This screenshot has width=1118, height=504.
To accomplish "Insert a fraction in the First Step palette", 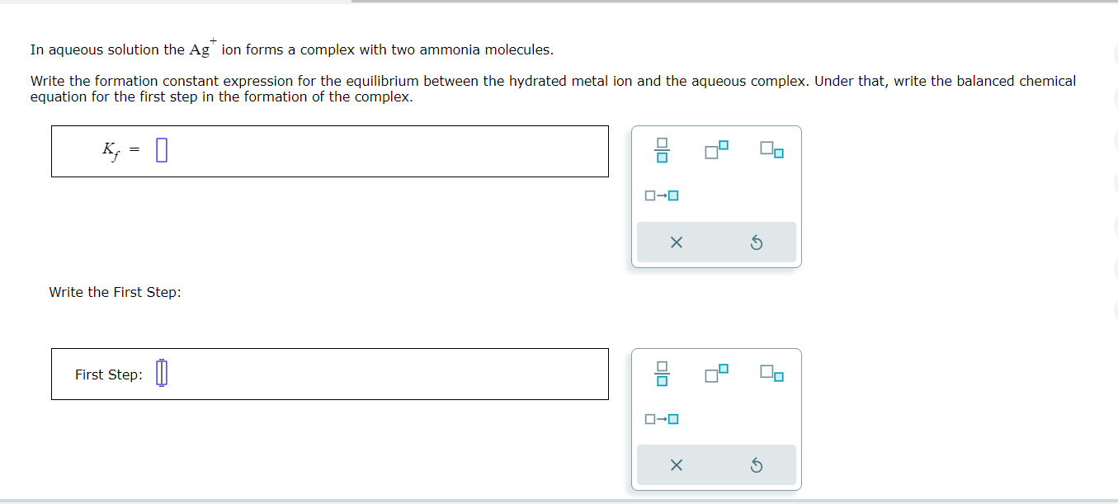I will coord(661,374).
